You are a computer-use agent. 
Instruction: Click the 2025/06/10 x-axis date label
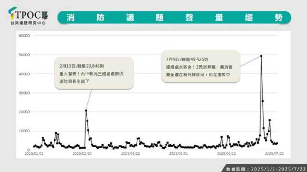tap(227, 154)
